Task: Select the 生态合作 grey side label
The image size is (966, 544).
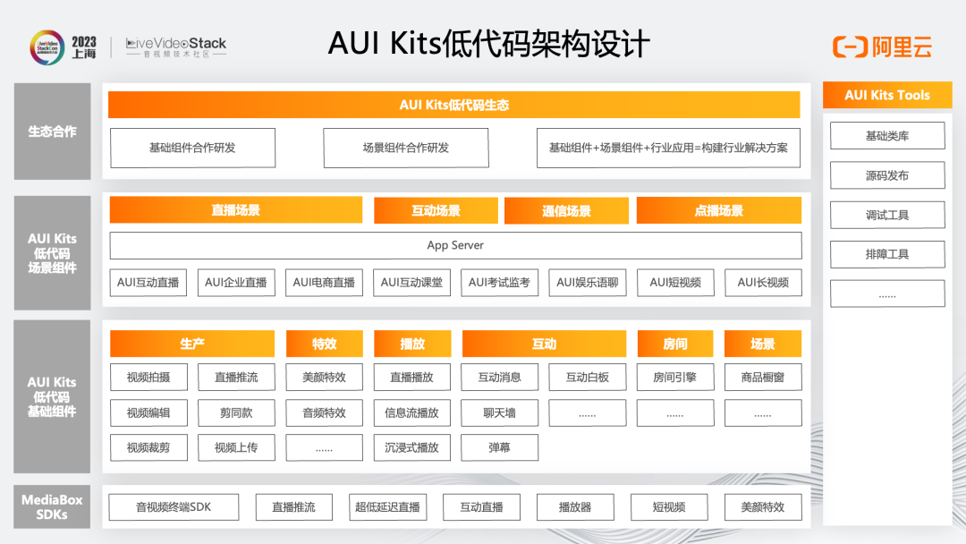Action: (53, 132)
